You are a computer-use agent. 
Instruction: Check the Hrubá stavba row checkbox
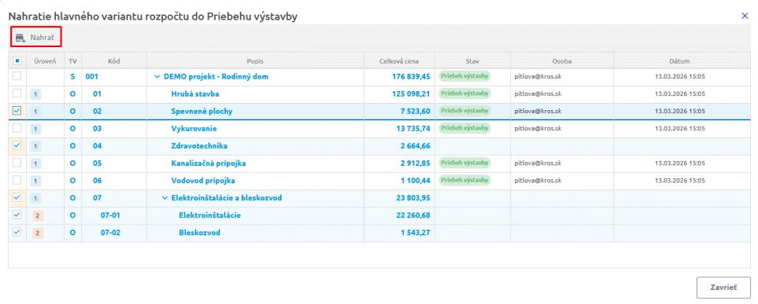17,93
